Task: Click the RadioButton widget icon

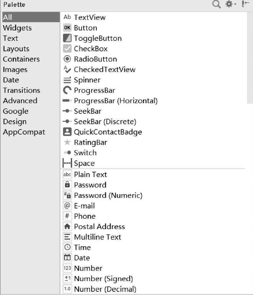Action: click(x=67, y=59)
